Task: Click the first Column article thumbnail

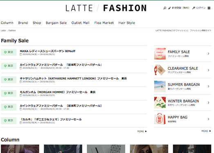Action: 20,149
